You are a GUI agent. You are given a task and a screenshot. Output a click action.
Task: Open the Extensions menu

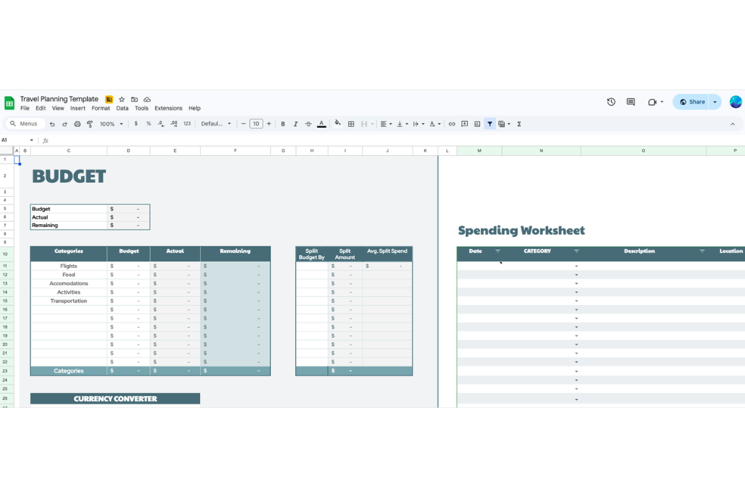tap(168, 108)
